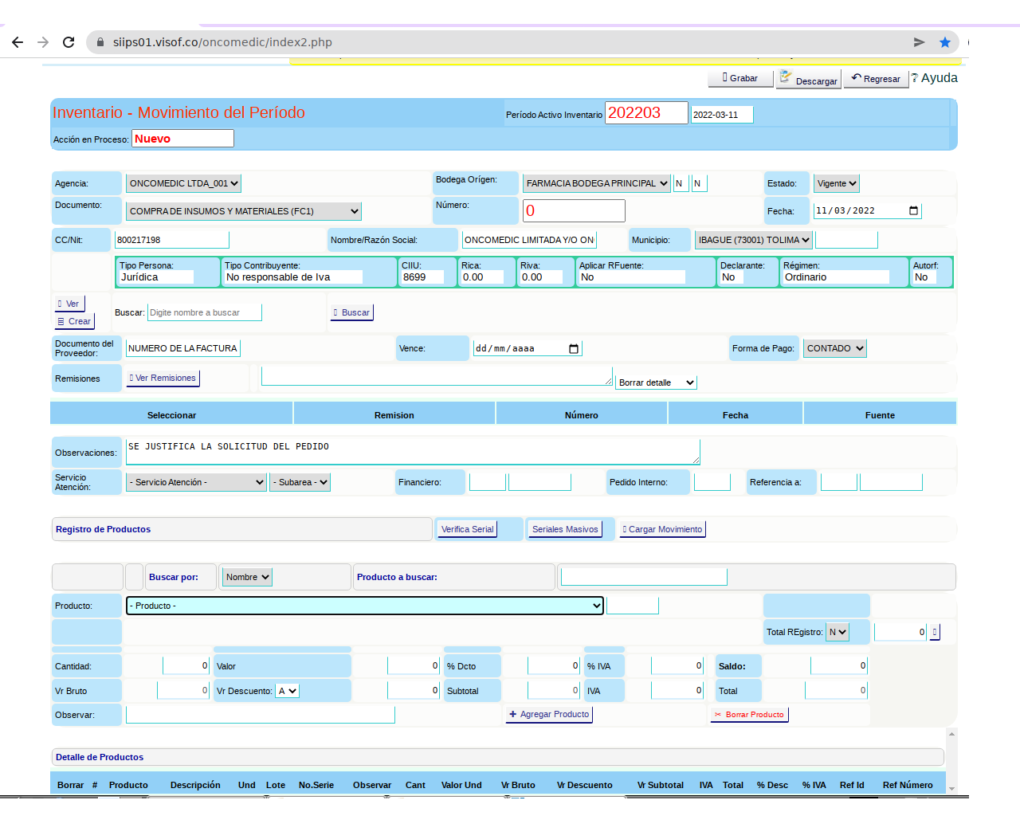Click the Digite nombre a buscar field

point(204,312)
